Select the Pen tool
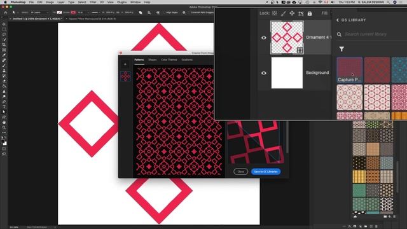The height and width of the screenshot is (229, 407). point(4,102)
